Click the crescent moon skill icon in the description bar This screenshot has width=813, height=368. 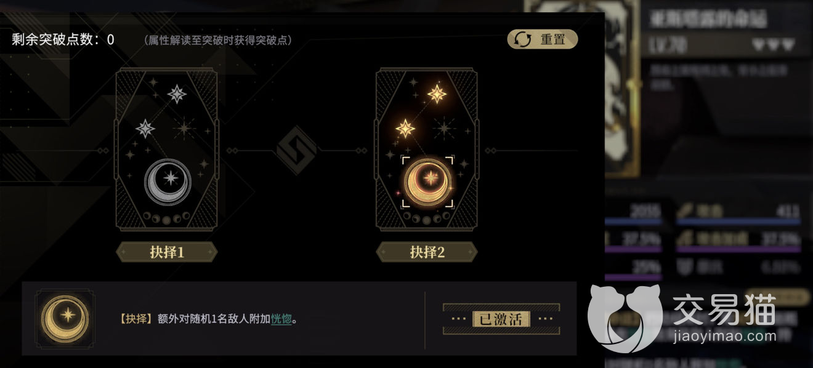tap(65, 319)
